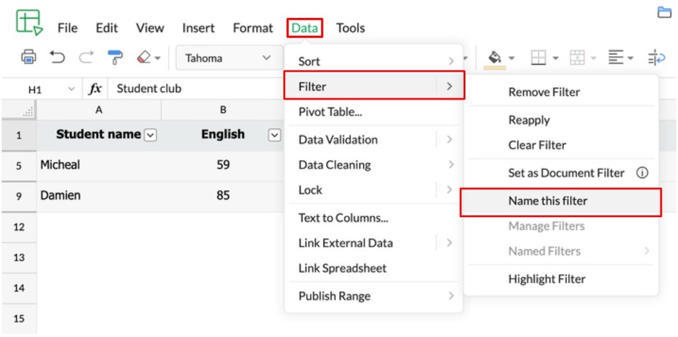Select the paint format roller icon

coord(115,58)
